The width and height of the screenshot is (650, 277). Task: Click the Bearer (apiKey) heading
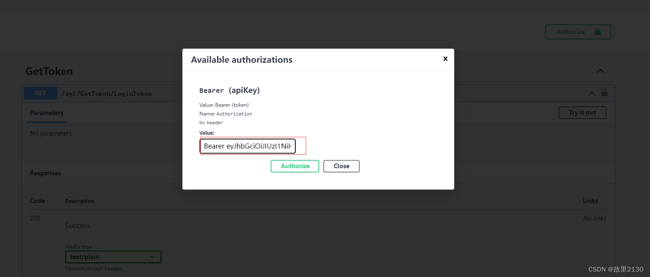(230, 90)
